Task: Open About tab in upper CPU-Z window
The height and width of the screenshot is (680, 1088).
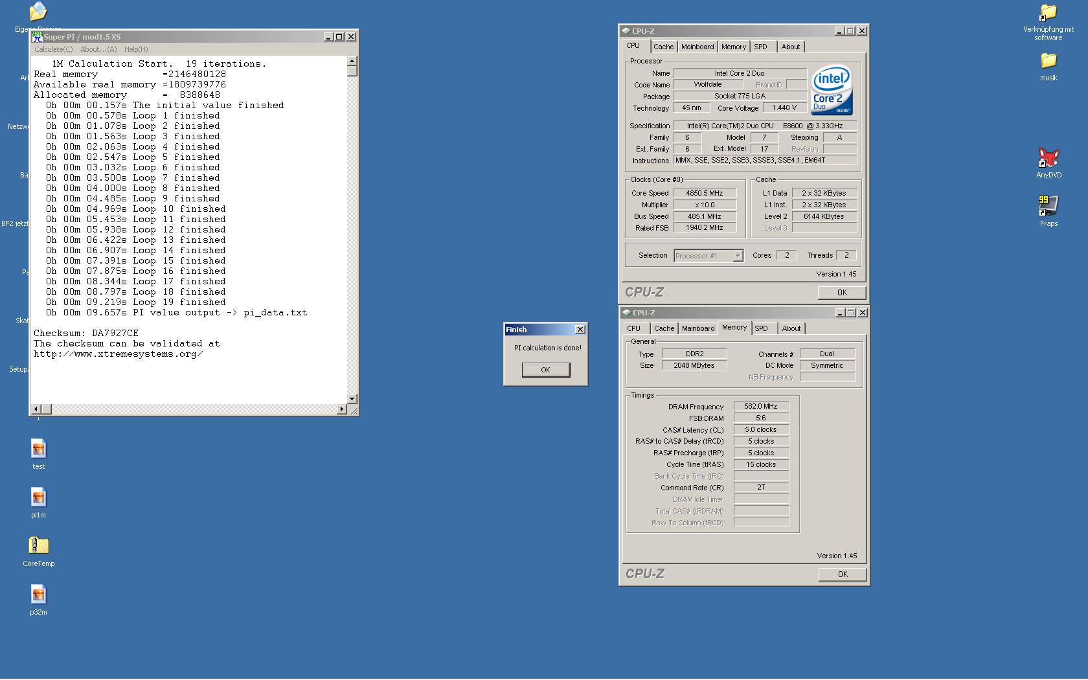Action: click(x=791, y=47)
